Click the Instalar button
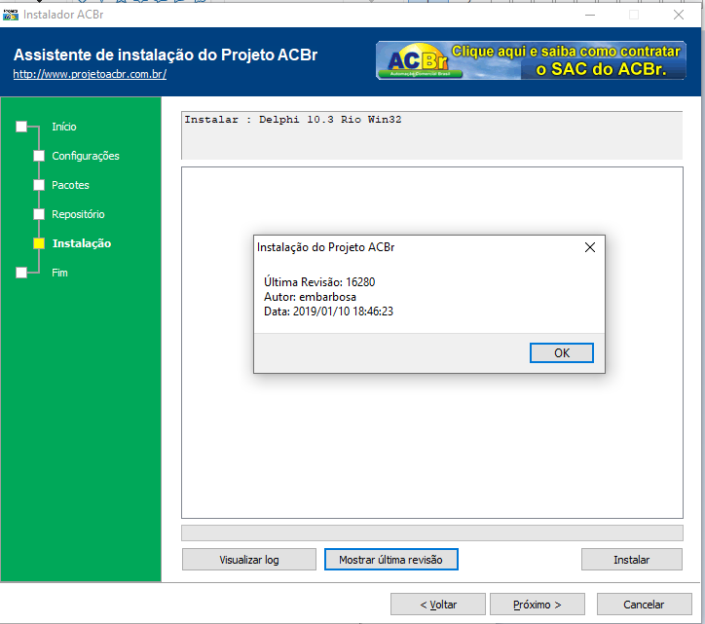The image size is (705, 624). pos(631,560)
